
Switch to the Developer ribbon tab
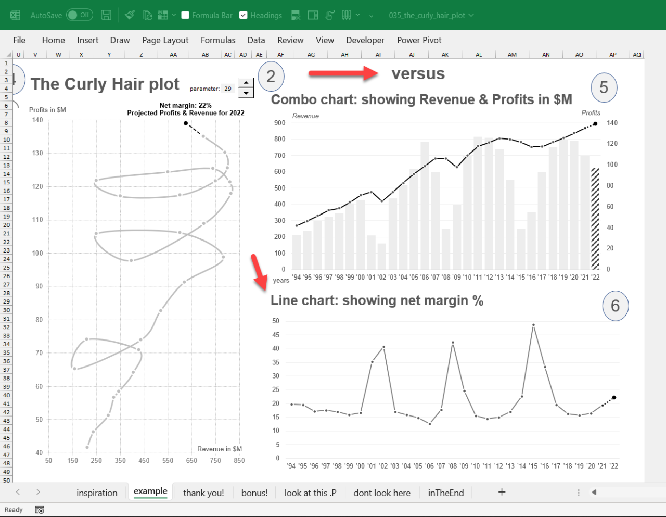(365, 40)
